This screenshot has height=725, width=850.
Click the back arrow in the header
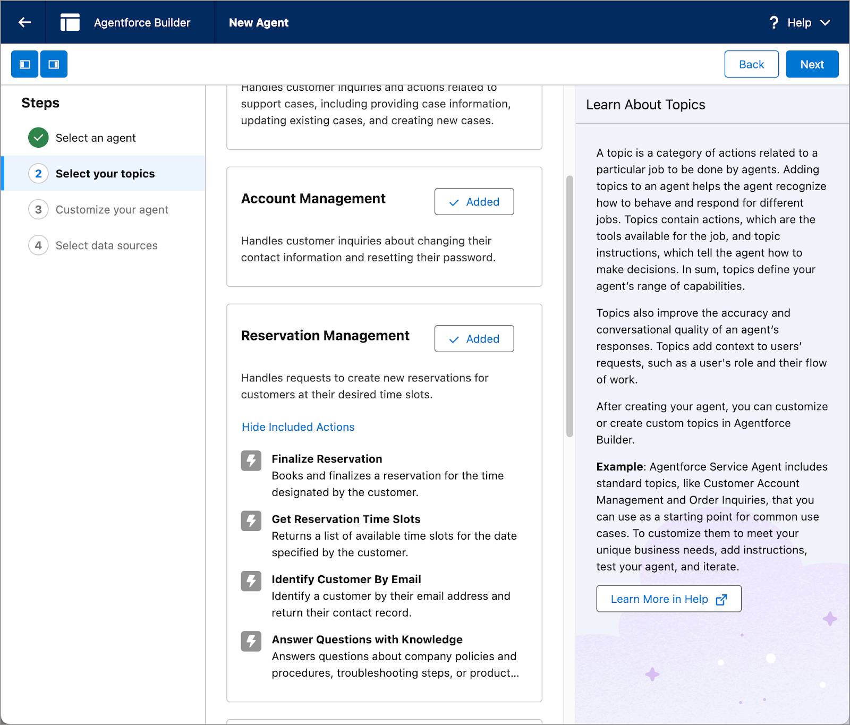coord(24,22)
